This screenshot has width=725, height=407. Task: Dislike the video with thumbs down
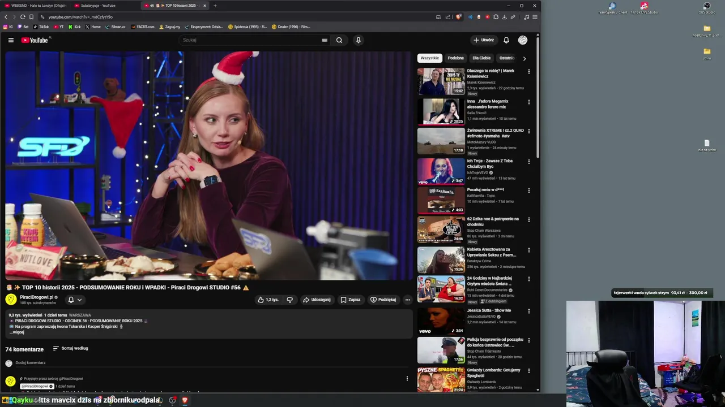(289, 300)
